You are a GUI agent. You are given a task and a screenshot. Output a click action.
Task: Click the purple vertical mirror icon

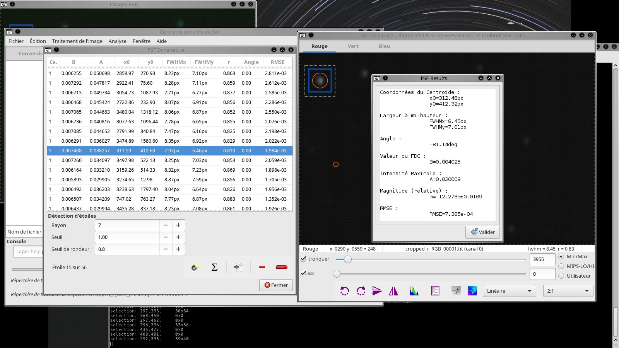[393, 291]
